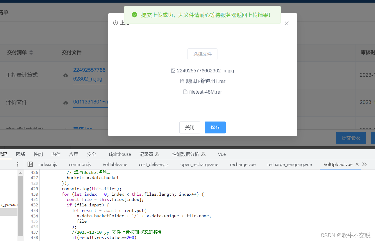The height and width of the screenshot is (241, 375).
Task: Close the VolUpload.vue editor tab
Action: pos(357,164)
